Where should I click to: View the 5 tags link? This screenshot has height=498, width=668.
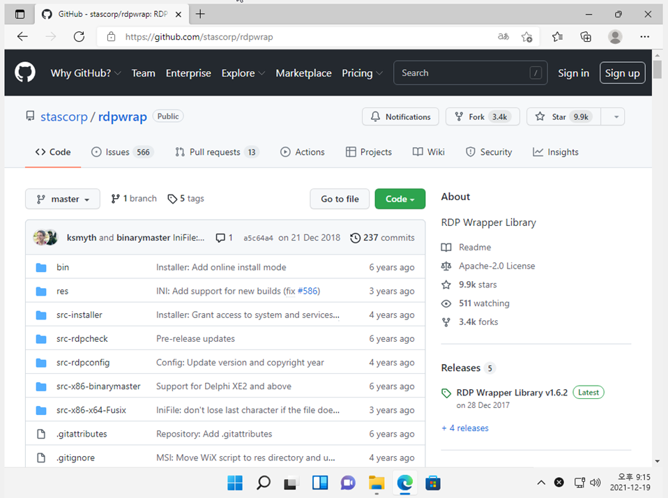(x=186, y=199)
